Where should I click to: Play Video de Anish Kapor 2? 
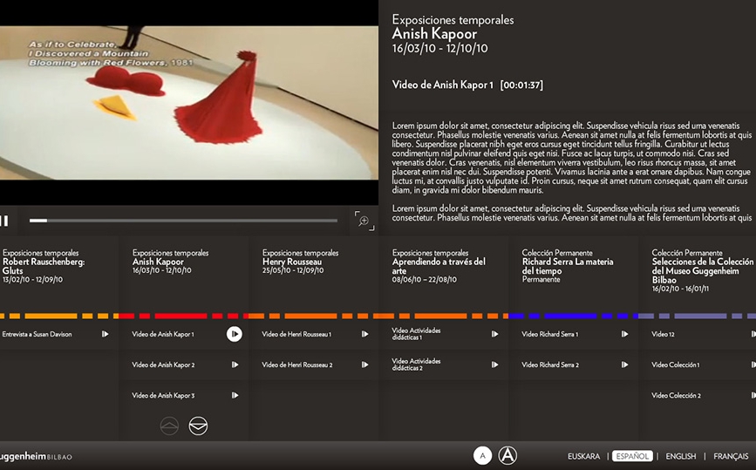[235, 364]
